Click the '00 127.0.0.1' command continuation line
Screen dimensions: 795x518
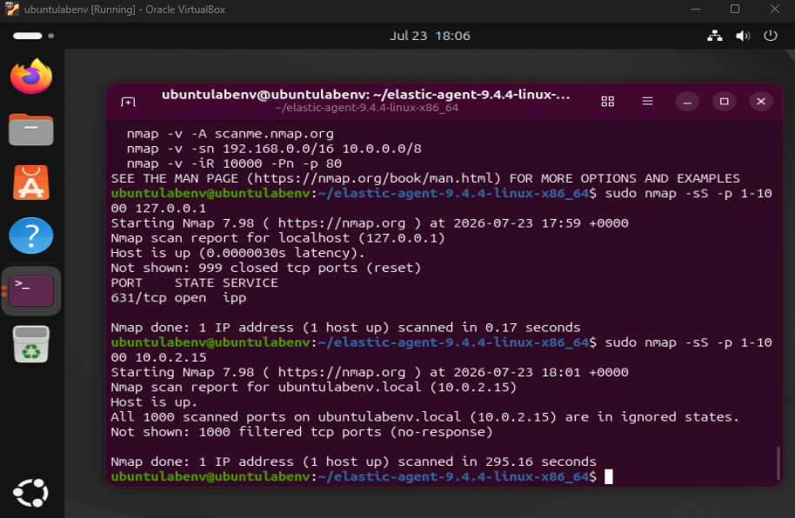pyautogui.click(x=158, y=209)
